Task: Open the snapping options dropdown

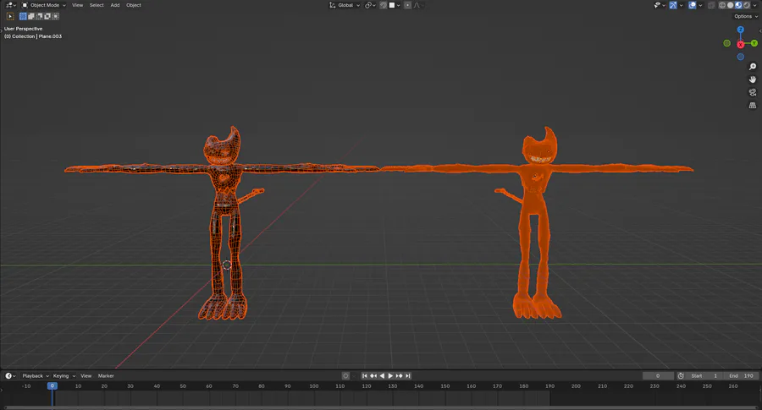Action: (x=395, y=5)
